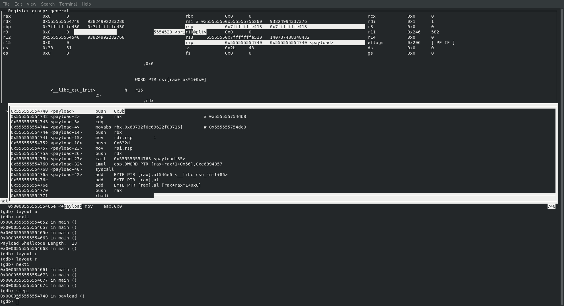Click the highlighted push 0x3b instruction
Image resolution: width=564 pixels, height=306 pixels.
pos(68,111)
